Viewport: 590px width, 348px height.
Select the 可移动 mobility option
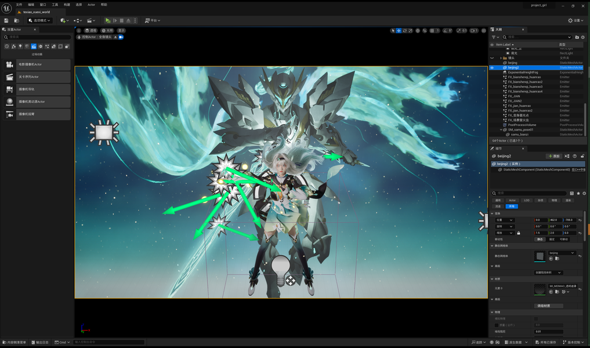tap(564, 240)
